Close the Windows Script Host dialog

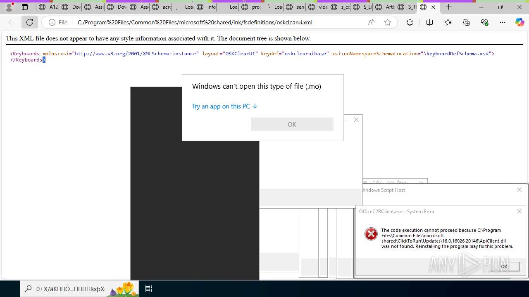[x=519, y=190]
